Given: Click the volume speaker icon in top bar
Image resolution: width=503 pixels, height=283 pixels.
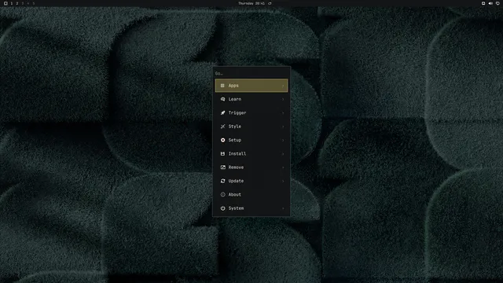Looking at the screenshot, I should [490, 3].
